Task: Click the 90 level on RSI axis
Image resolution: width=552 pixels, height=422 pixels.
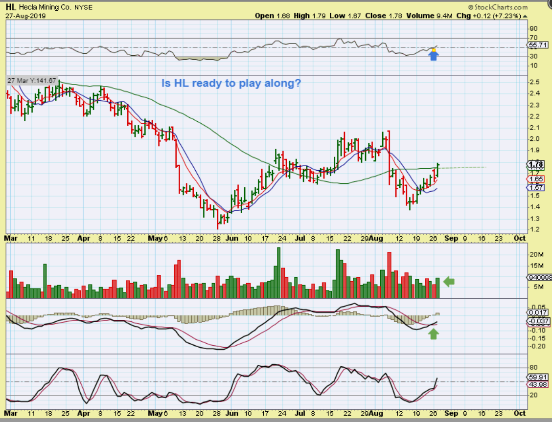Action: click(x=533, y=28)
